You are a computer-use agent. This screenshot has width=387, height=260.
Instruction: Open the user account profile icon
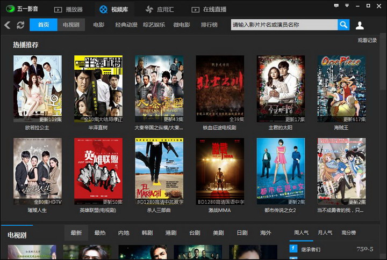coord(360,25)
